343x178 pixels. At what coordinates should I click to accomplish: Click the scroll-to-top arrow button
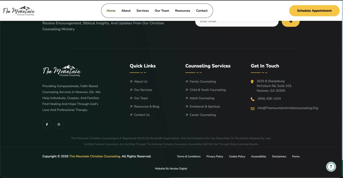(331, 167)
